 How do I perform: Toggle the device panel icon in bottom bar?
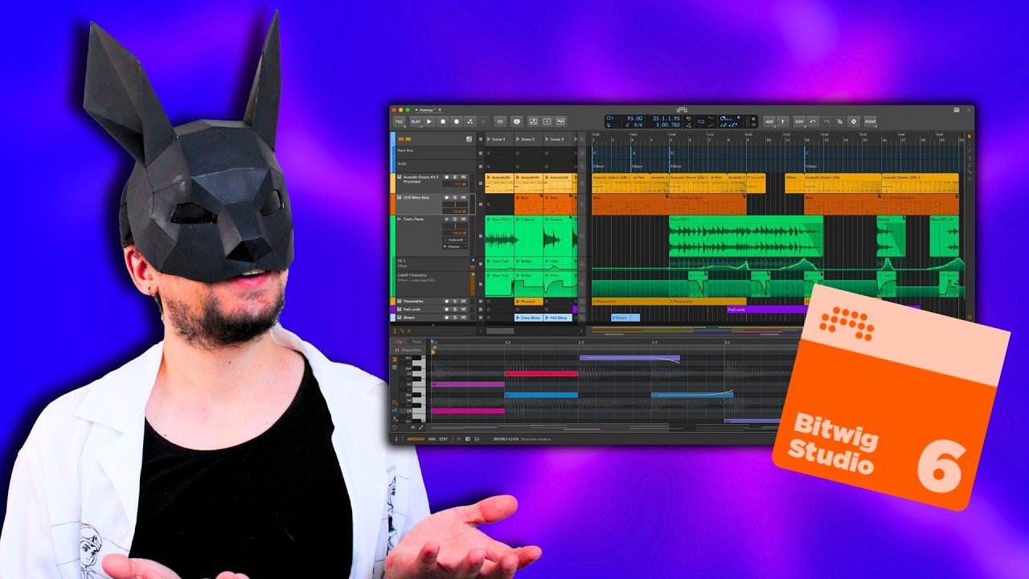pyautogui.click(x=468, y=439)
